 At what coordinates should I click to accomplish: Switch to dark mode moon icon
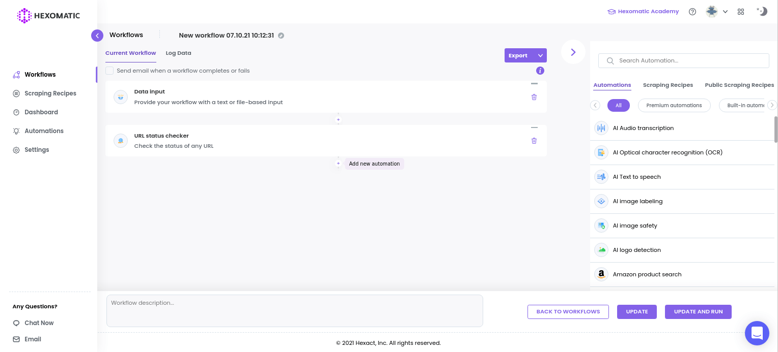pyautogui.click(x=762, y=11)
